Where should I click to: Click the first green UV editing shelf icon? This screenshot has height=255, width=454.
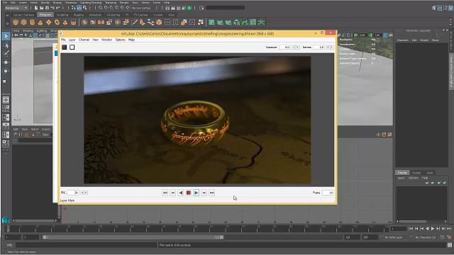[211, 22]
